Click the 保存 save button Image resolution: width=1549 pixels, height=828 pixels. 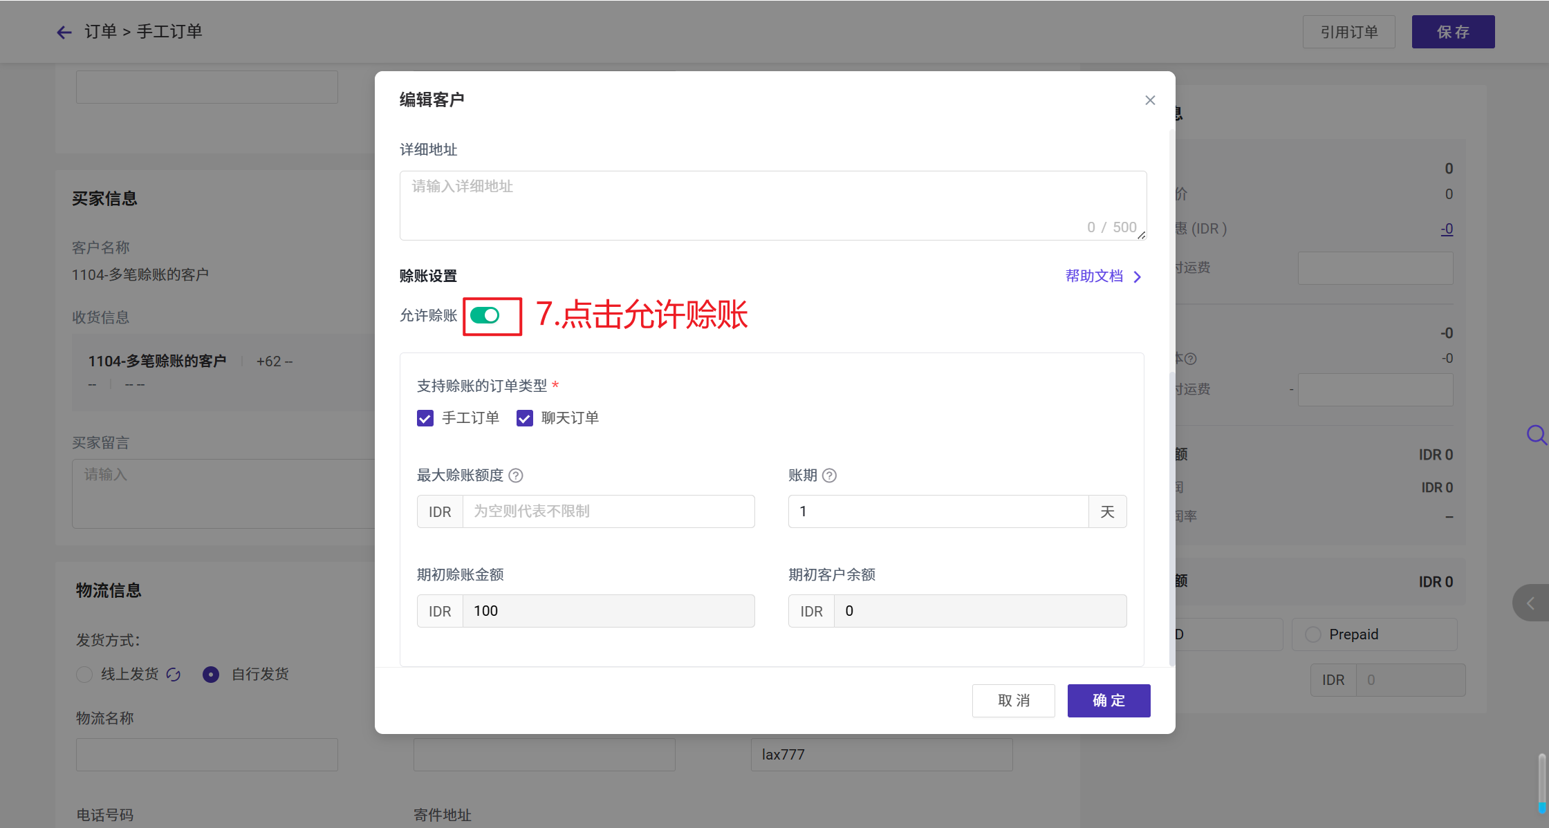[1453, 32]
